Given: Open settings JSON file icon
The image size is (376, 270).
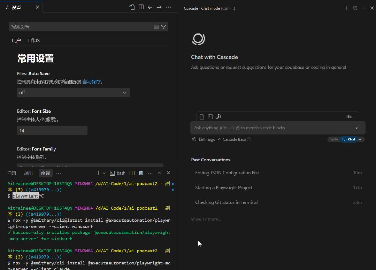Looking at the screenshot, I should 132,7.
